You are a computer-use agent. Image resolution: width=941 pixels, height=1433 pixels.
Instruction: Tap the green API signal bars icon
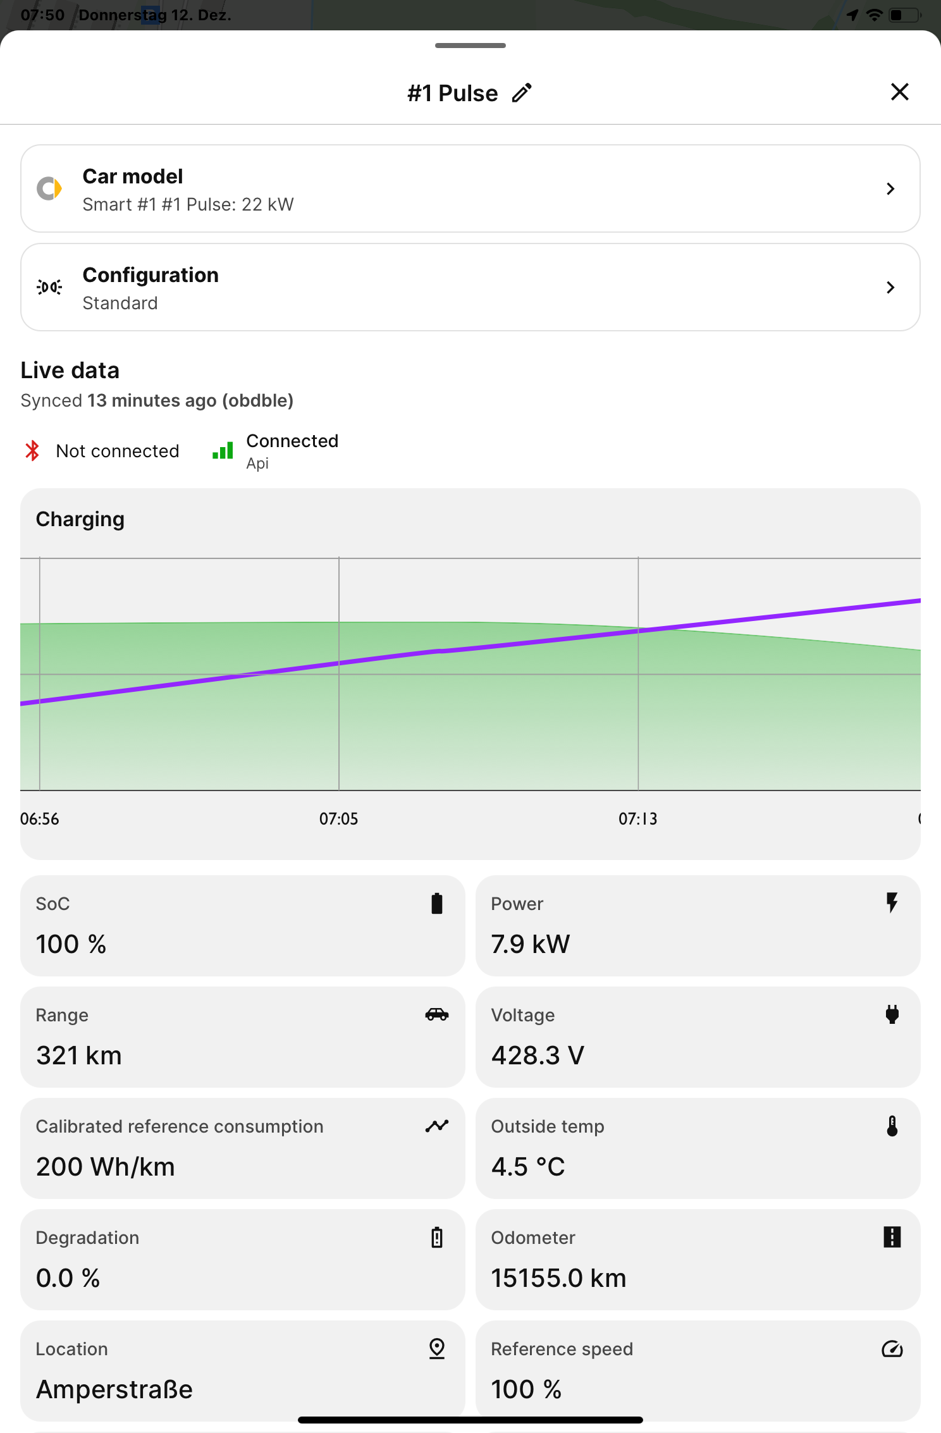click(x=223, y=451)
